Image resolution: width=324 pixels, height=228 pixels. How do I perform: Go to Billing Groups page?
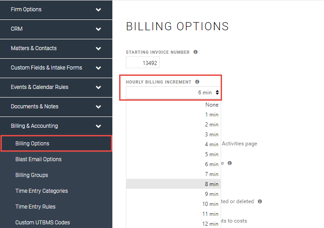pyautogui.click(x=32, y=175)
